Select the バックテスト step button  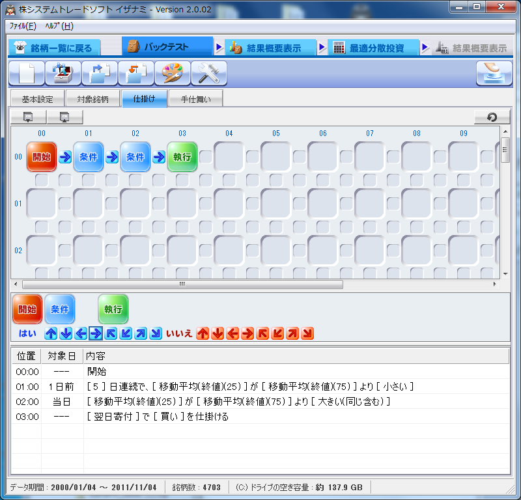coord(167,47)
